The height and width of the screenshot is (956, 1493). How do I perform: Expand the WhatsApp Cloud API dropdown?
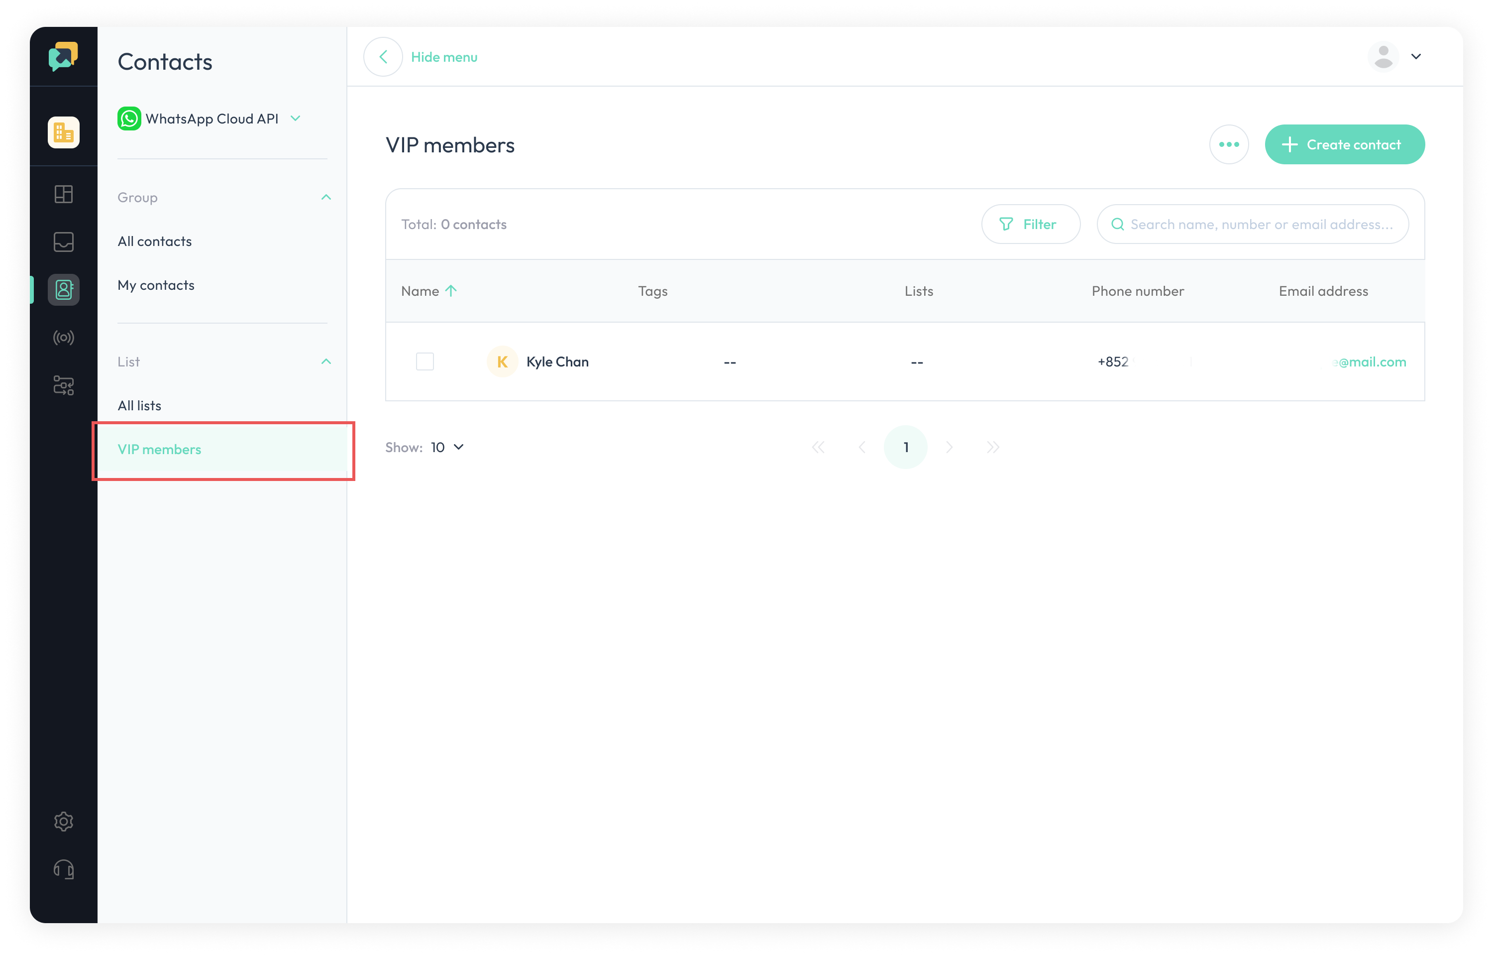pos(298,119)
